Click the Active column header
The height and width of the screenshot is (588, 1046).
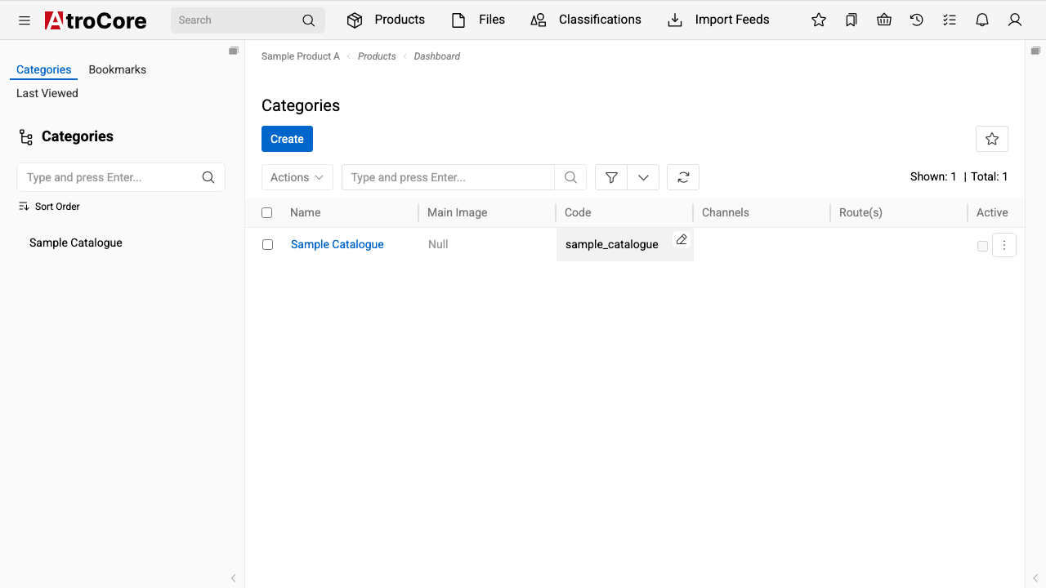tap(992, 212)
